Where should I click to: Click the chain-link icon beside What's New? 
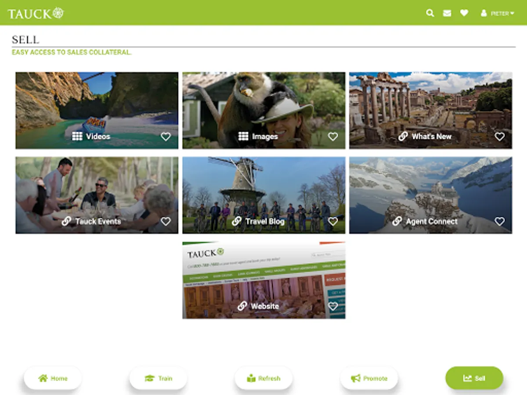click(403, 136)
